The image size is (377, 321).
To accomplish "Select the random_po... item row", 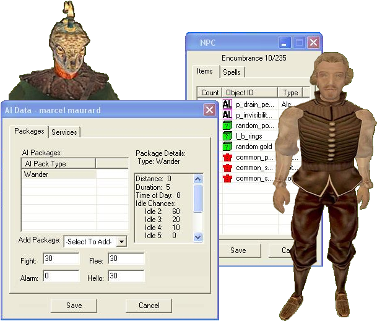I will pyautogui.click(x=250, y=126).
